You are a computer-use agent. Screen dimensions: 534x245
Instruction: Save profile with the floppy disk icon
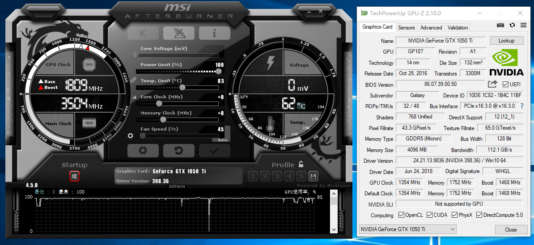[x=314, y=176]
